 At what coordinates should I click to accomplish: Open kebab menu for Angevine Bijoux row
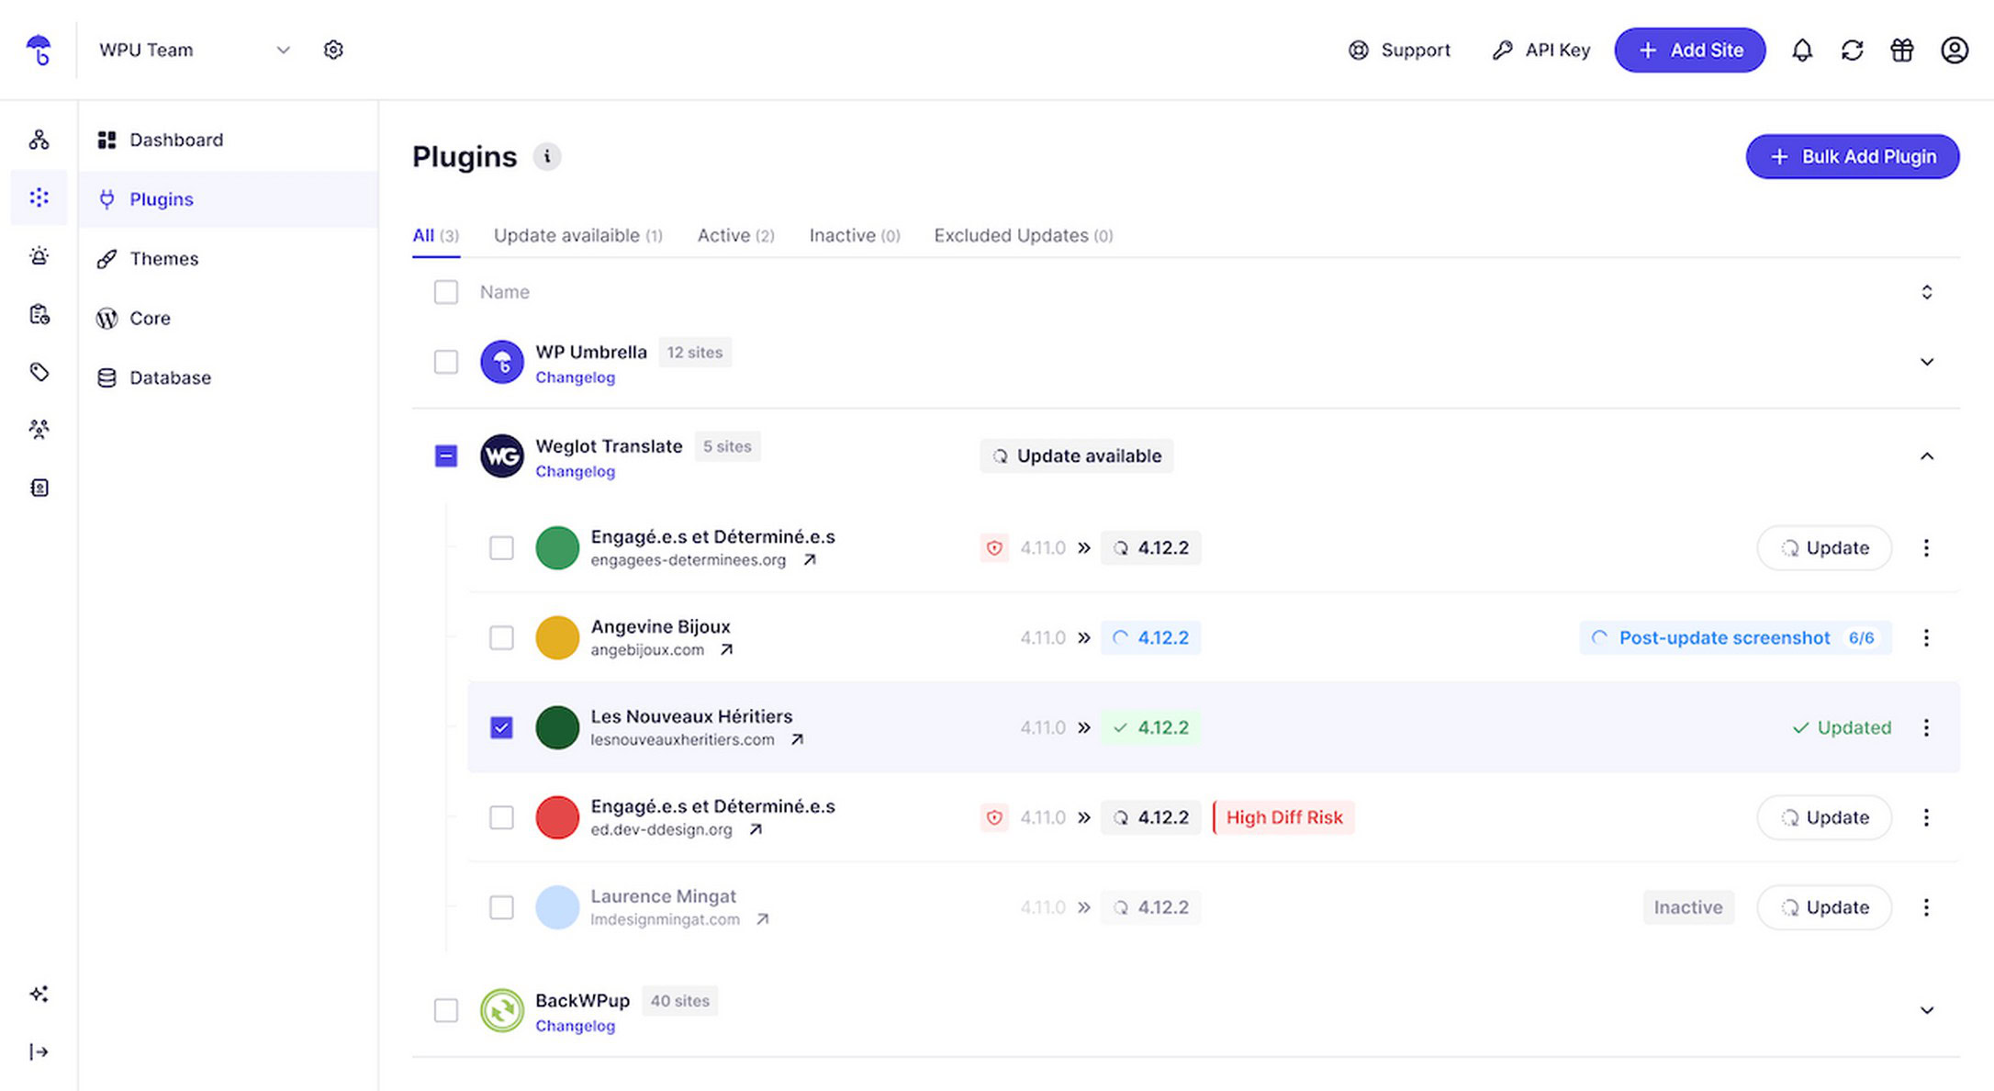1926,637
